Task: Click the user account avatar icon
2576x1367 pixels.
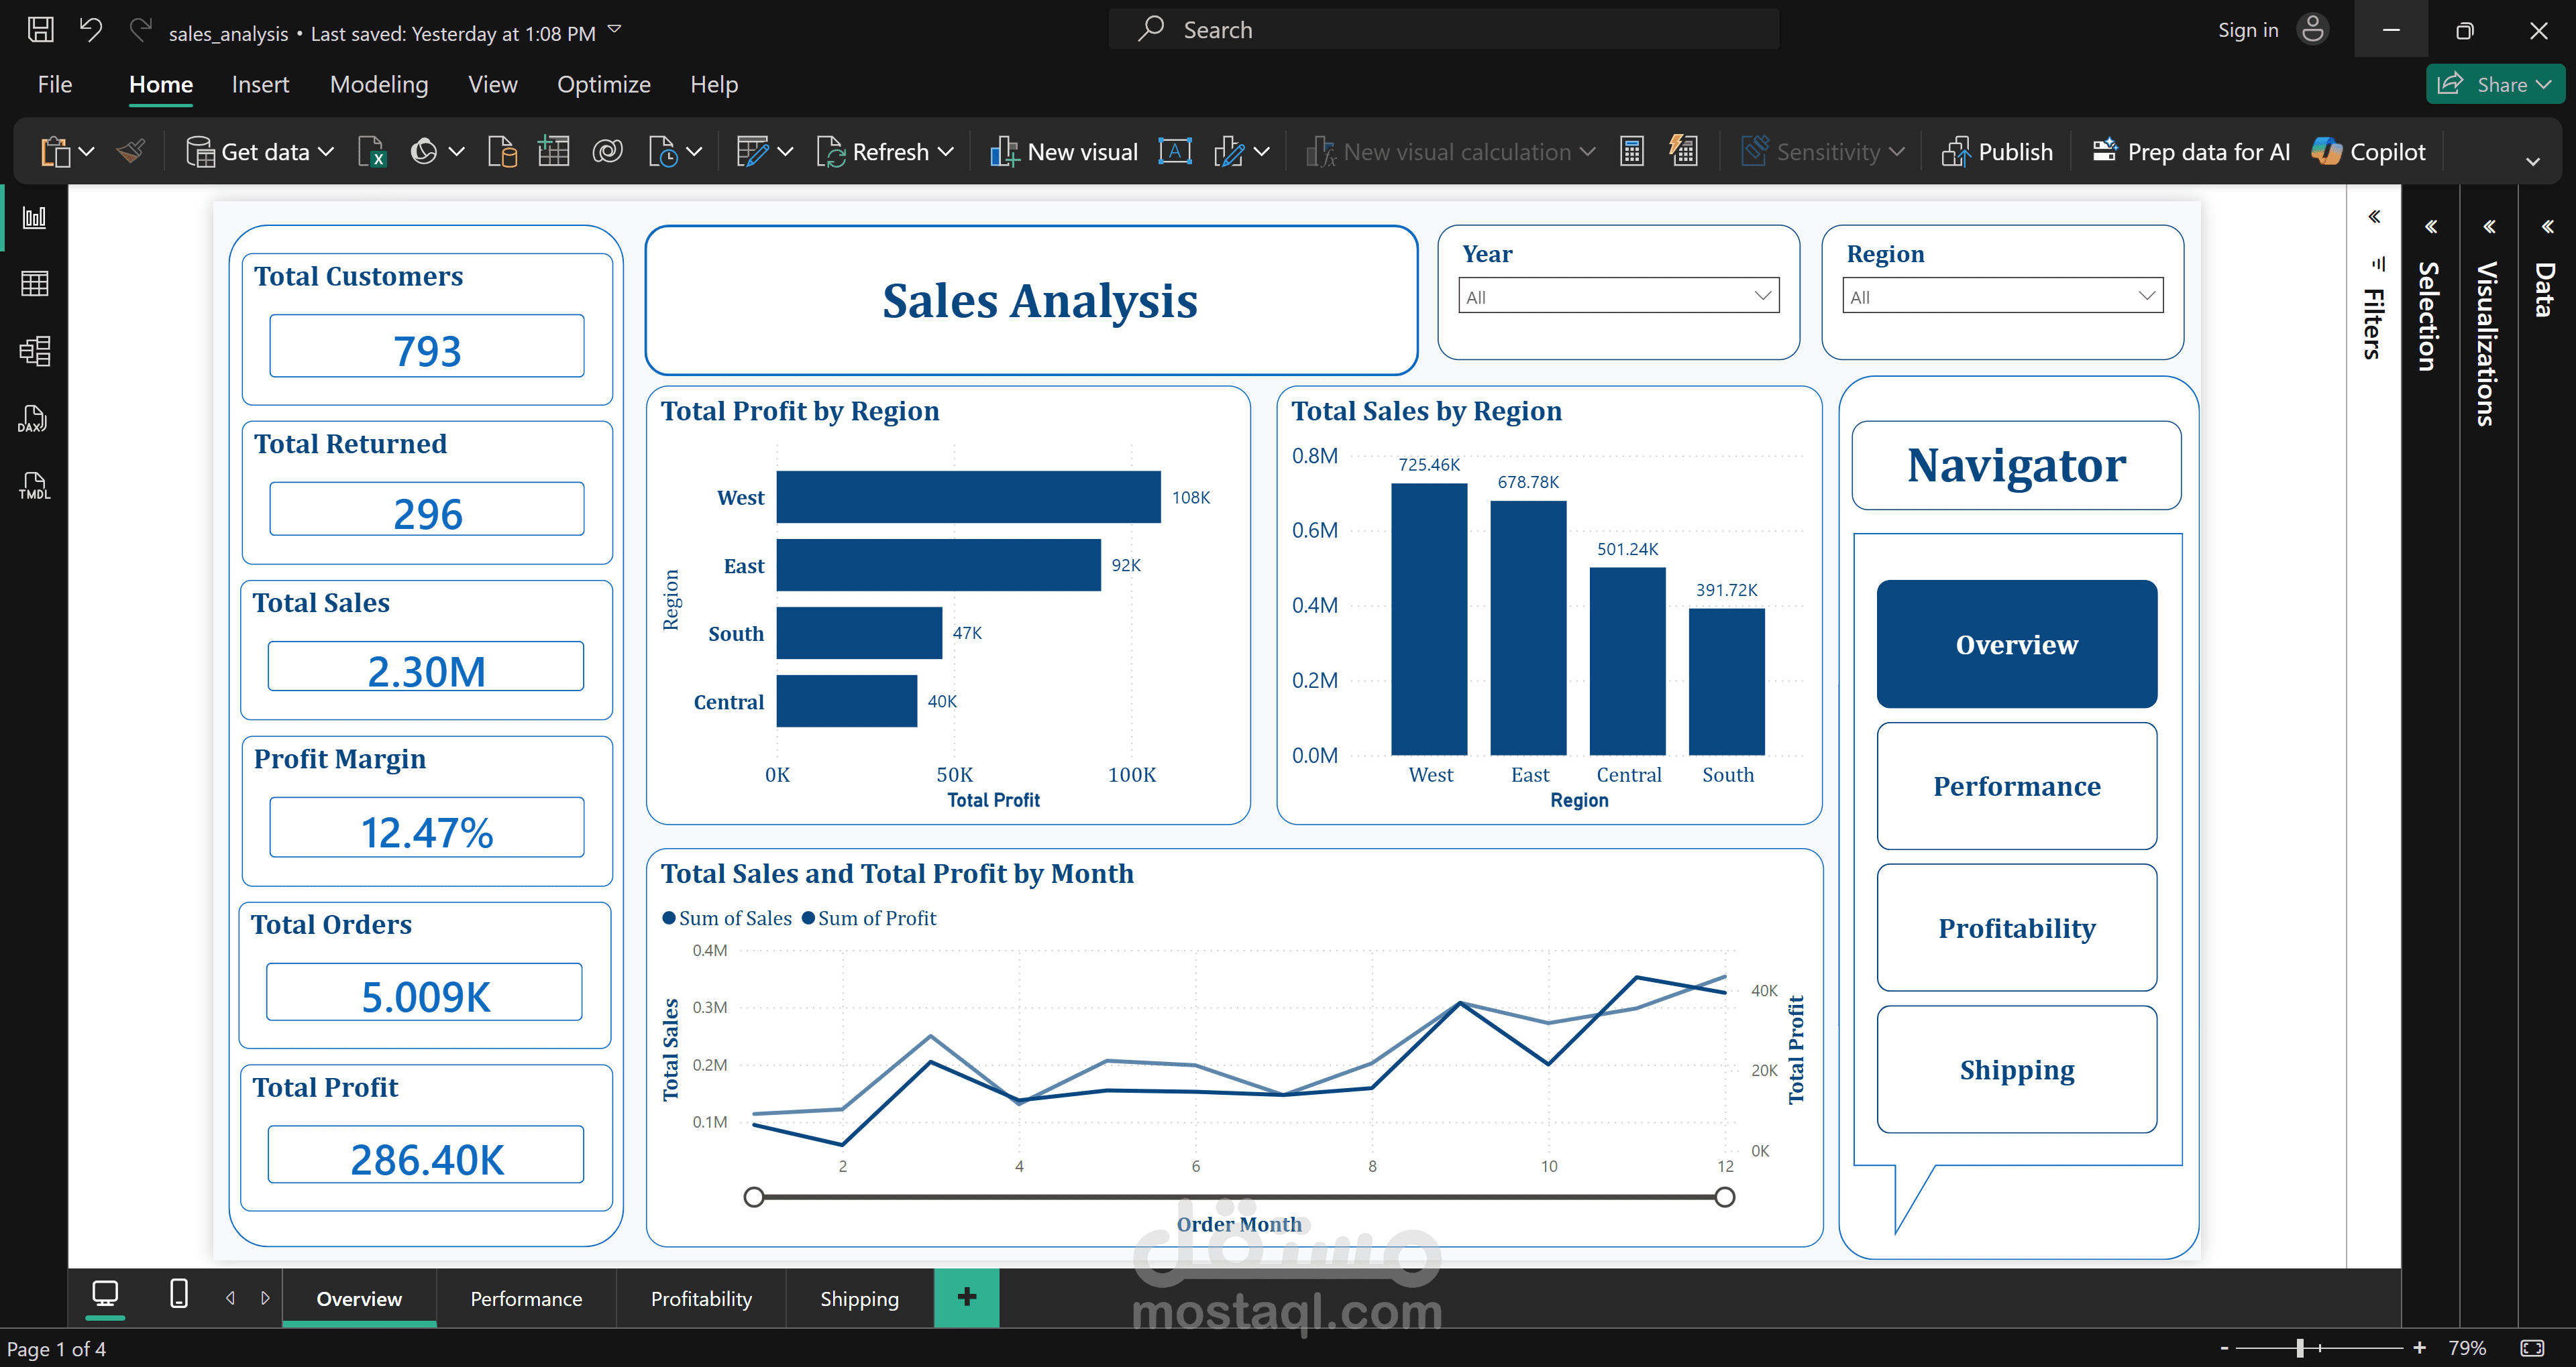Action: pyautogui.click(x=2313, y=30)
